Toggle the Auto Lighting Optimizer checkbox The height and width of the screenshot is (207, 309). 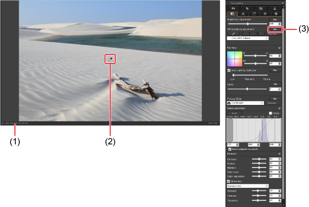tap(229, 70)
